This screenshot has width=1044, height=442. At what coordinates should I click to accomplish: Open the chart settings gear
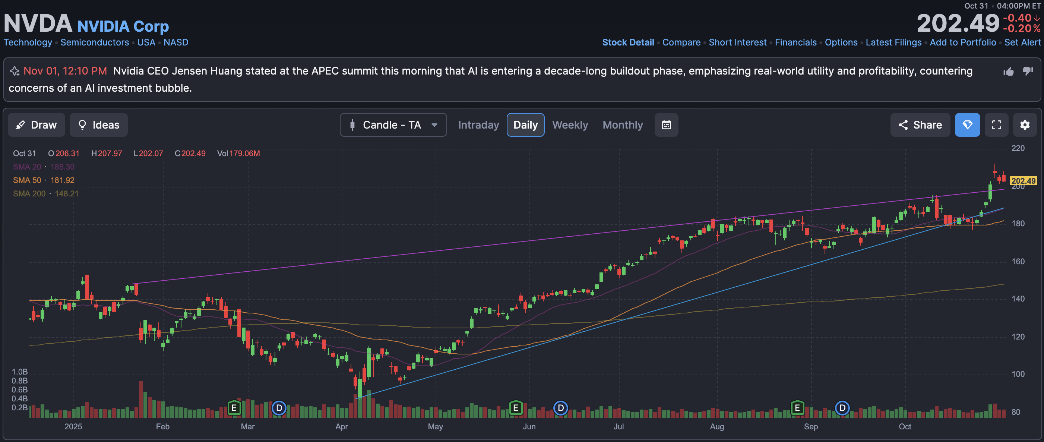pos(1025,125)
